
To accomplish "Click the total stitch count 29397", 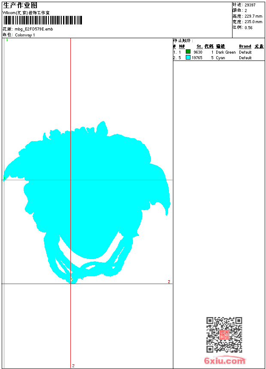I will point(250,5).
